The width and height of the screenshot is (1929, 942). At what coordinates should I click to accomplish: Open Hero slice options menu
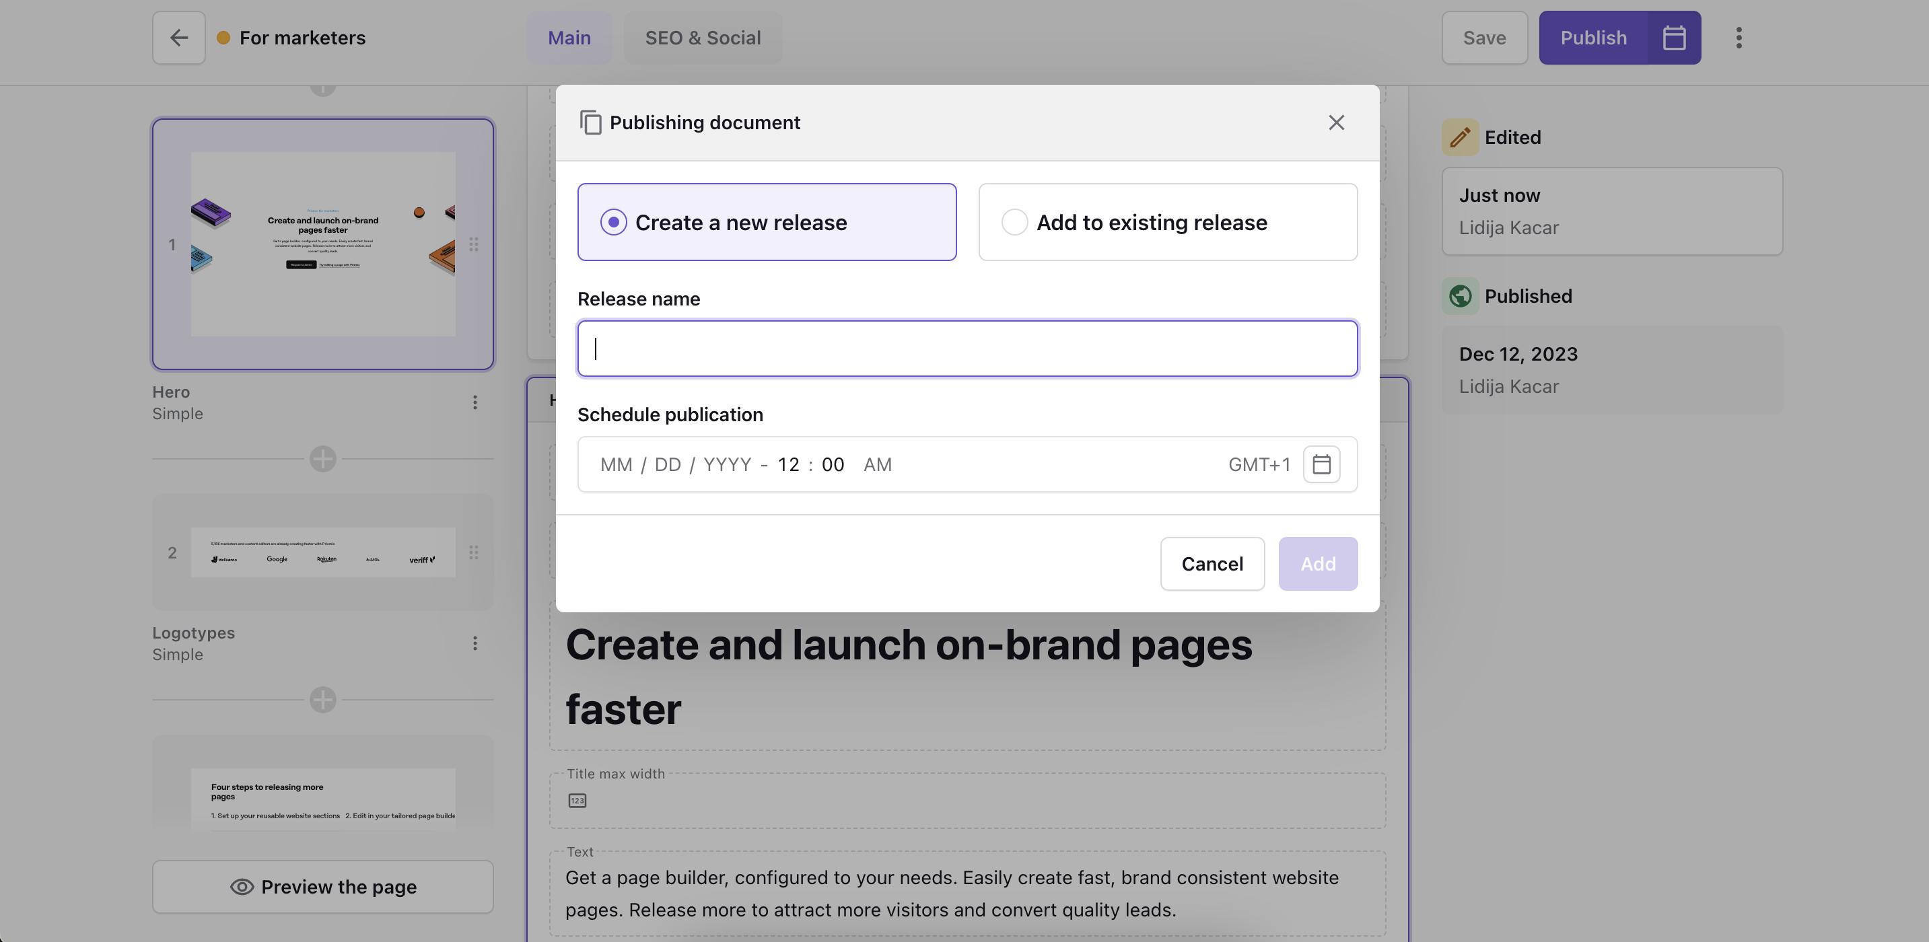(x=475, y=403)
